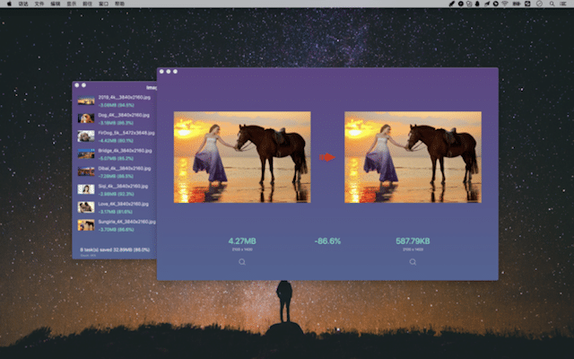Select the Dibai_4k_3840x2160.jpg file entry

[x=125, y=168]
